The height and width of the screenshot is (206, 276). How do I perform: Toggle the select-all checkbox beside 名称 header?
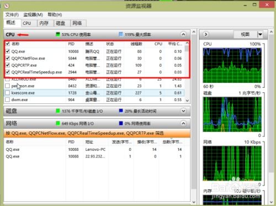(x=8, y=44)
